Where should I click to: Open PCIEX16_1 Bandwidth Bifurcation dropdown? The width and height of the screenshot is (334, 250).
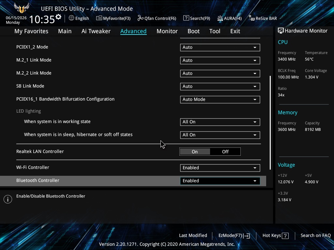click(x=220, y=100)
